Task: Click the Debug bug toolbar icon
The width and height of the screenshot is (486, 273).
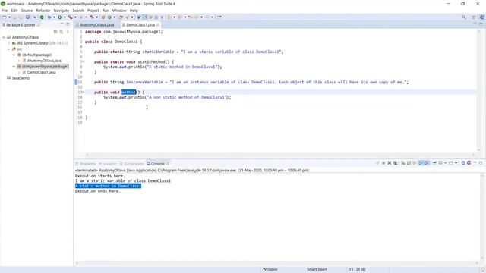Action: tap(49, 17)
